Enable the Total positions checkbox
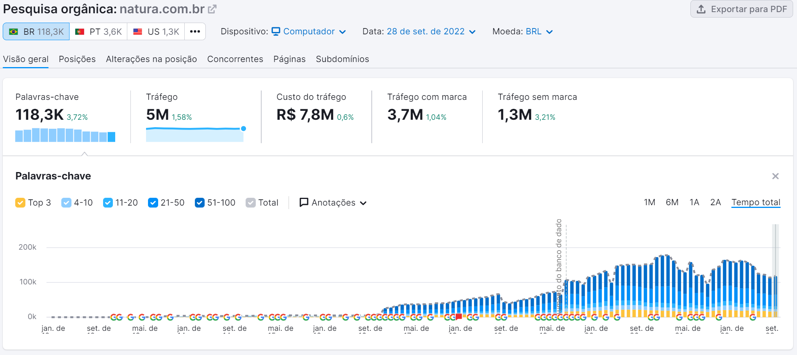This screenshot has height=355, width=797. 250,202
